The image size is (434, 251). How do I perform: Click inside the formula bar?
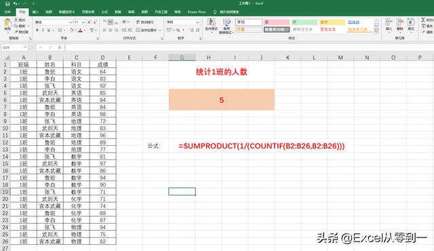coord(249,47)
